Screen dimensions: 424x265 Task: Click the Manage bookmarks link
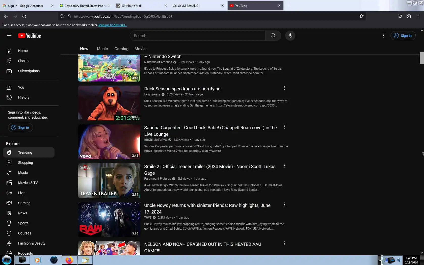113,25
